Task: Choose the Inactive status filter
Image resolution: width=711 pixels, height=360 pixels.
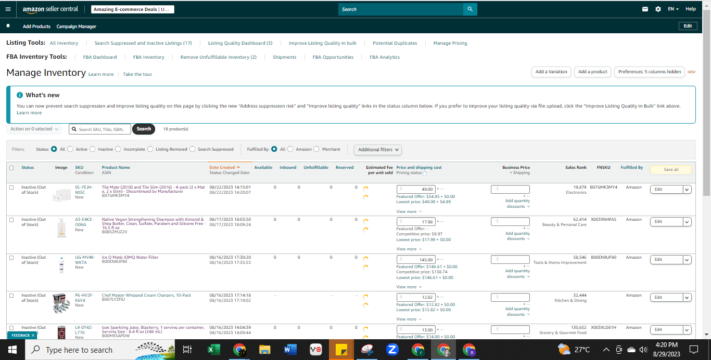Action: pyautogui.click(x=93, y=149)
